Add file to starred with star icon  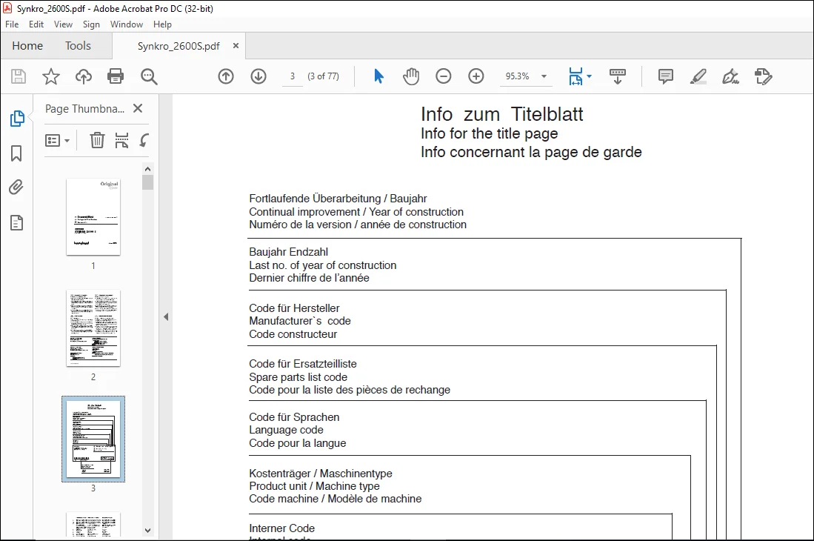[x=51, y=76]
